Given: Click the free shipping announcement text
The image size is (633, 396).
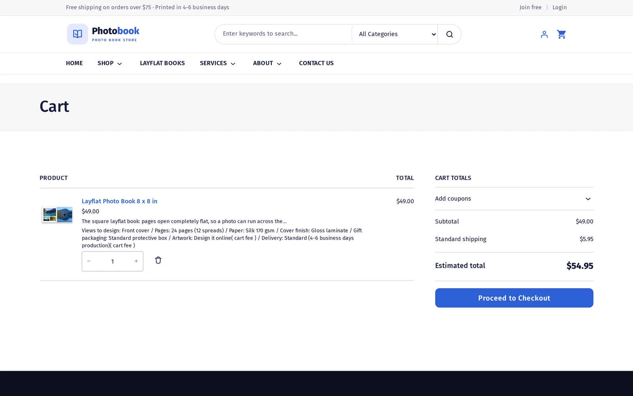Looking at the screenshot, I should click(148, 8).
